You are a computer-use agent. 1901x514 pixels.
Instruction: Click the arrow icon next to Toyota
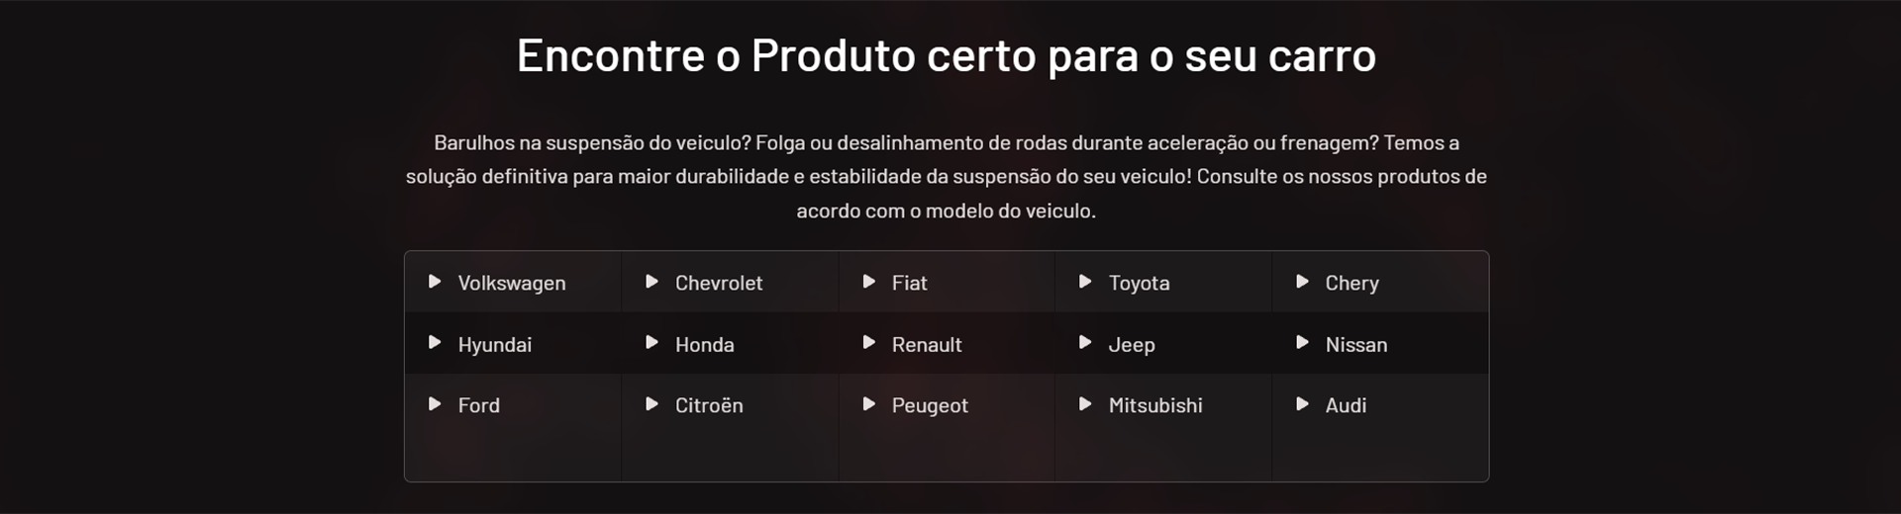1085,282
